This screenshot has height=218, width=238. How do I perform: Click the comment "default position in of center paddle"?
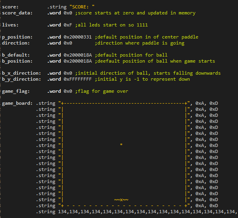click(147, 37)
